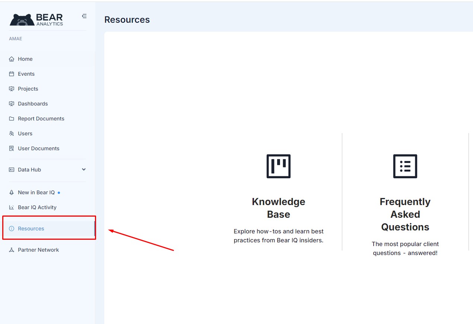The image size is (473, 324).
Task: Expand the Data Hub chevron
Action: (x=84, y=170)
